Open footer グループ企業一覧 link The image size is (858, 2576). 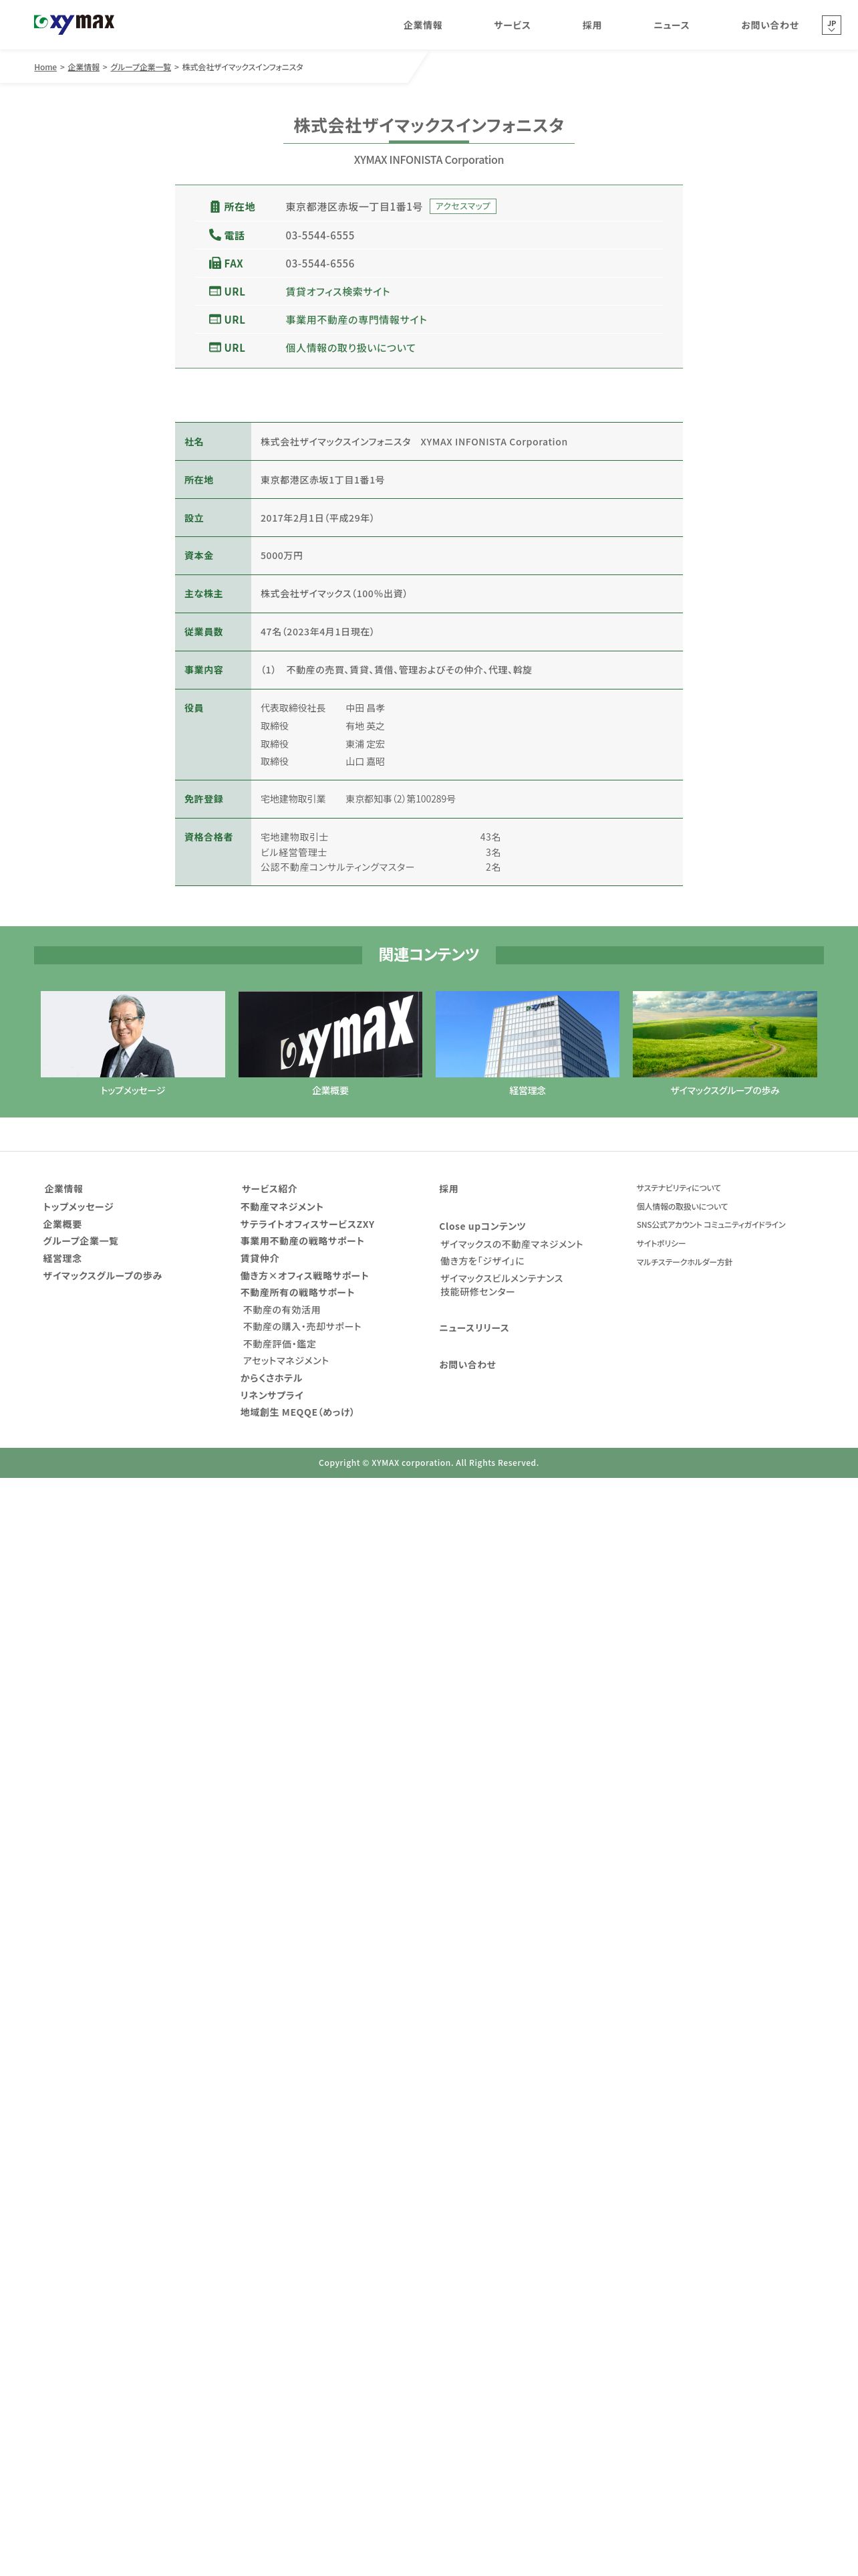coord(80,1241)
